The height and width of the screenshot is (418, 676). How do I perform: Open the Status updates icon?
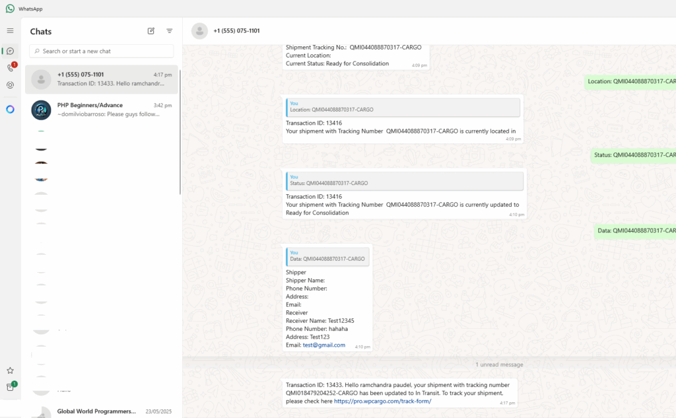[11, 85]
